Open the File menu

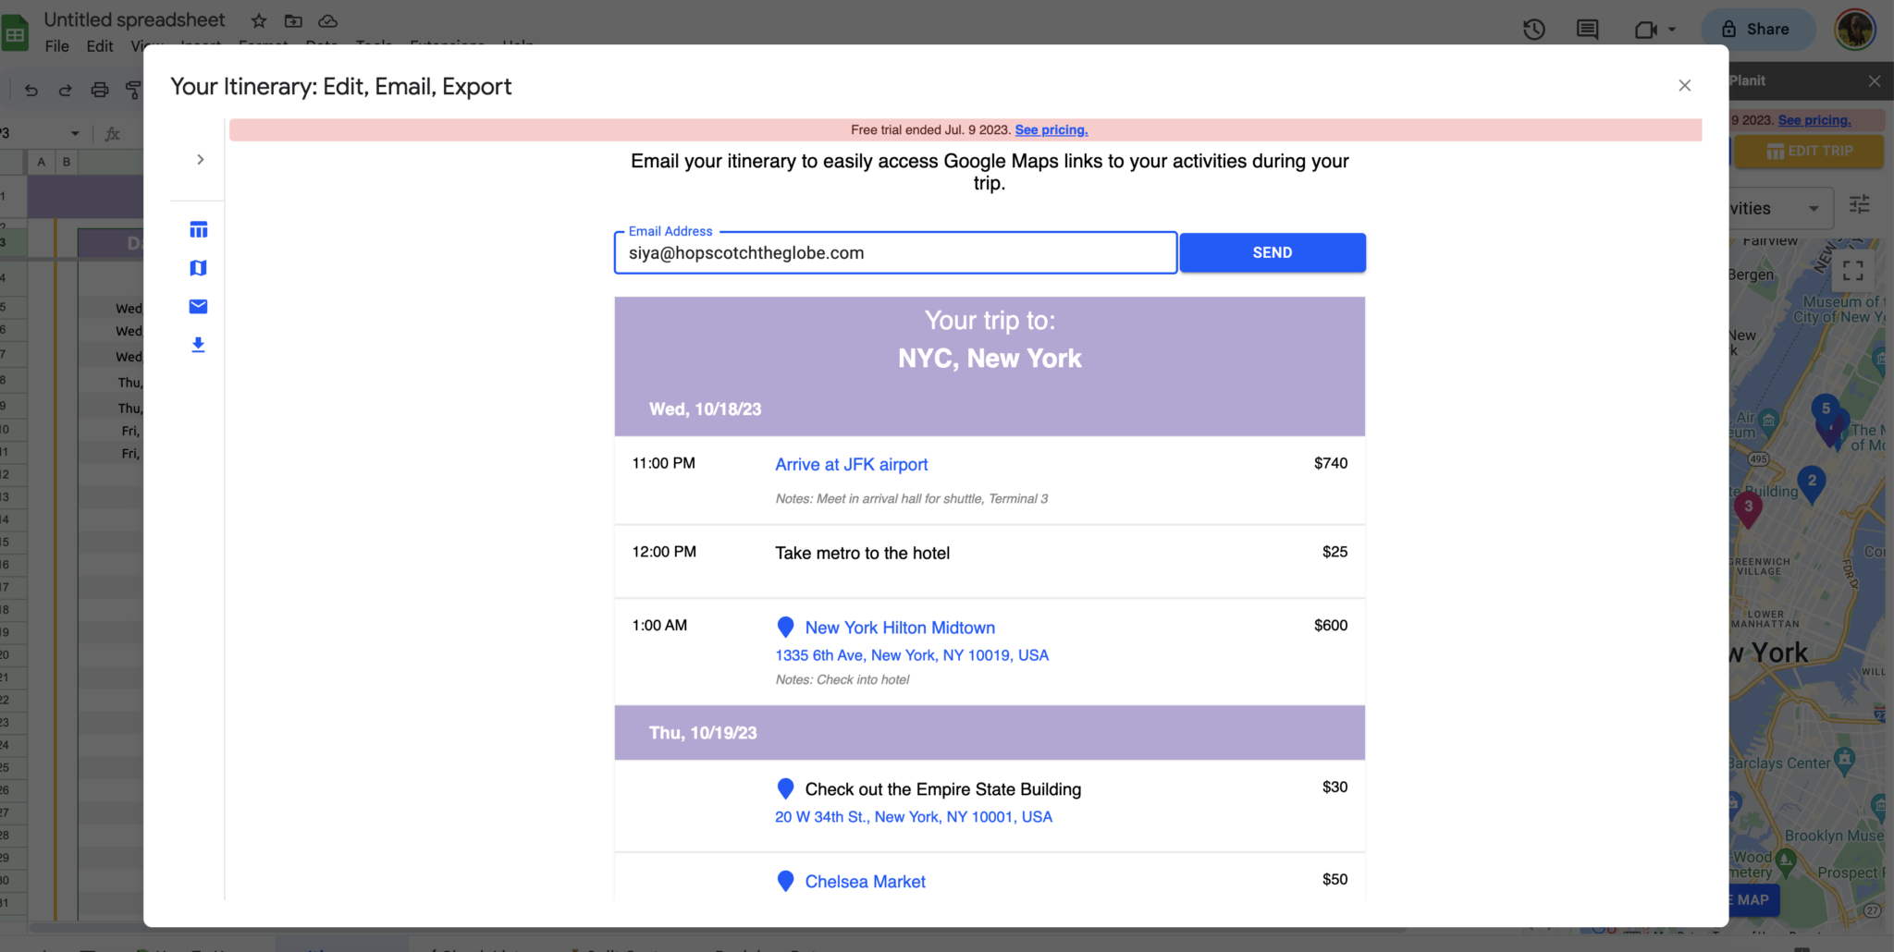coord(56,46)
